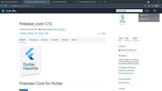The width and height of the screenshot is (162, 91).
Task: Open the Installing tab
Action: tap(55, 40)
